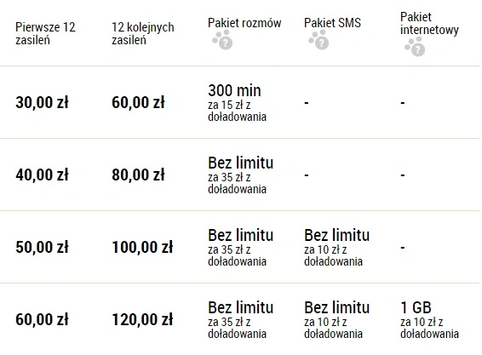
Task: Select the 50,00 zł first top-ups price
Action: [42, 248]
